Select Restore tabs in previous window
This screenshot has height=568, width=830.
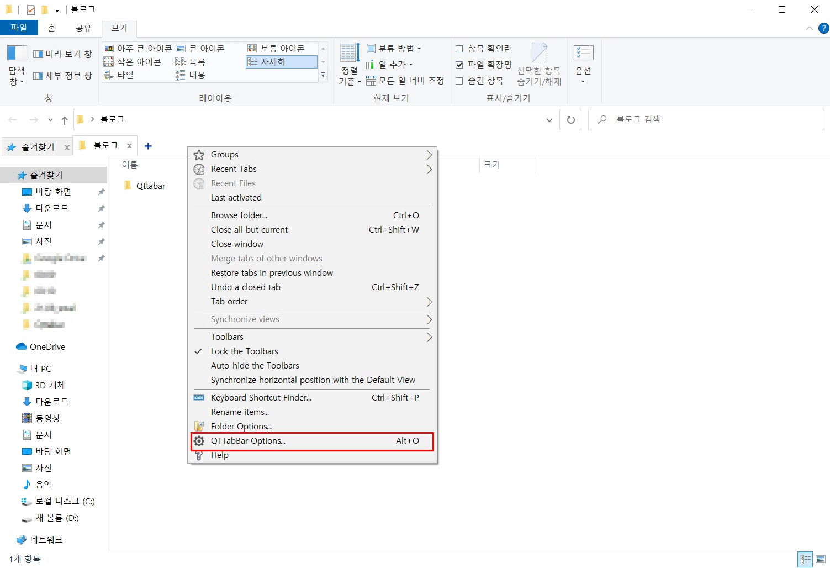tap(313, 273)
